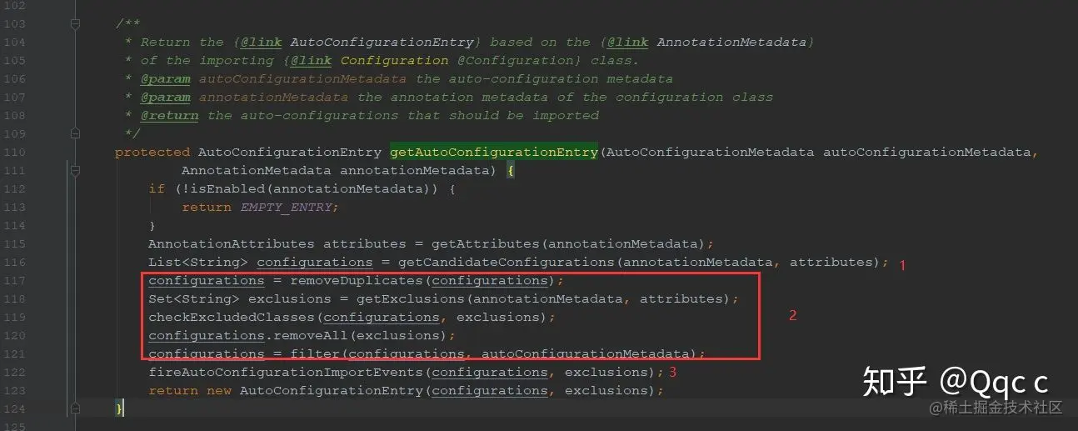Click the 'protected' keyword on line 110
This screenshot has width=1078, height=431.
[152, 152]
